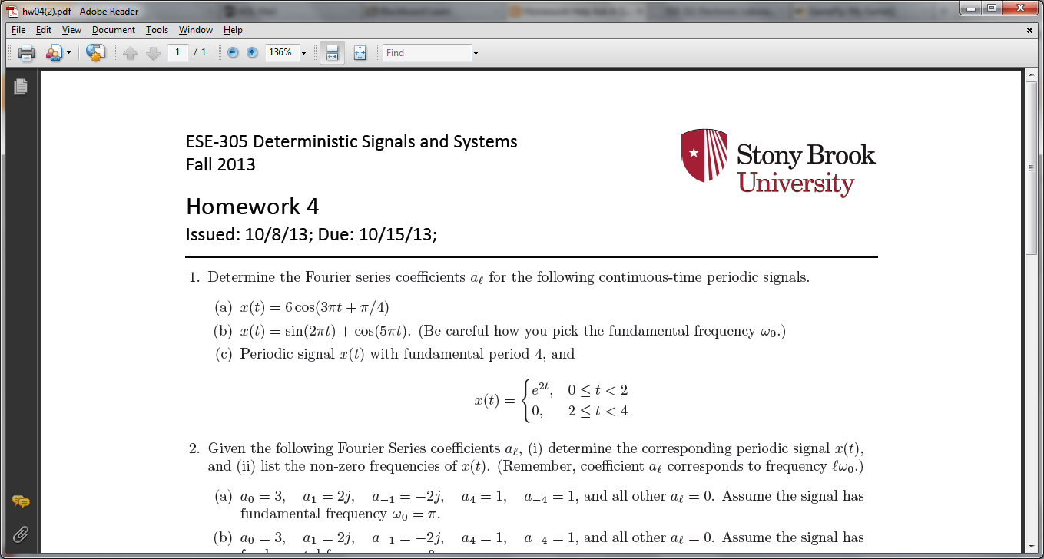This screenshot has height=559, width=1044.
Task: Open the Comments panel sticky-note icon
Action: point(21,502)
